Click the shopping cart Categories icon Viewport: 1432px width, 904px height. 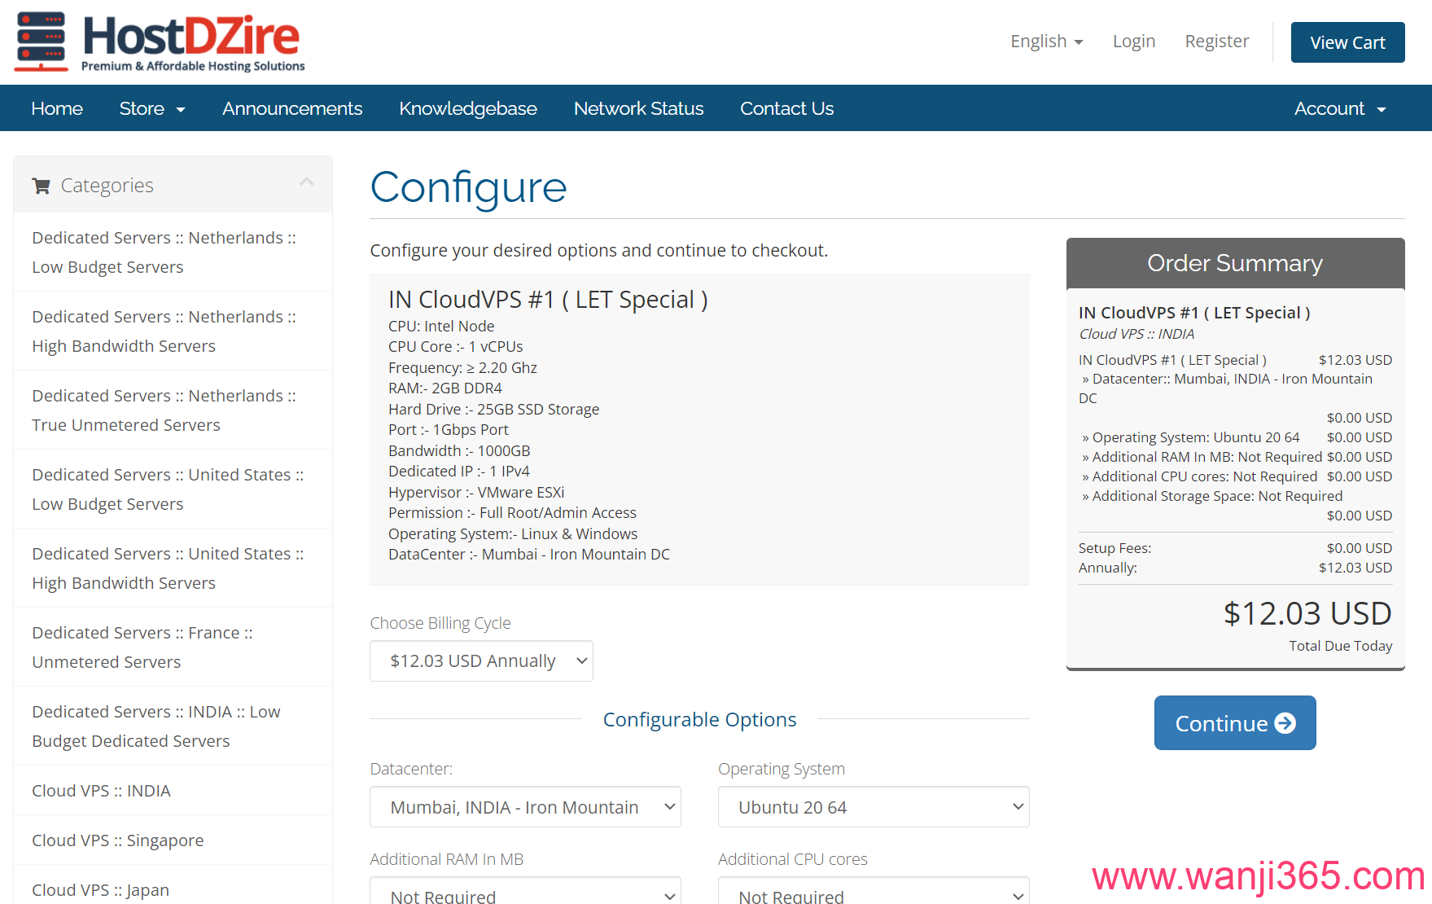click(41, 186)
